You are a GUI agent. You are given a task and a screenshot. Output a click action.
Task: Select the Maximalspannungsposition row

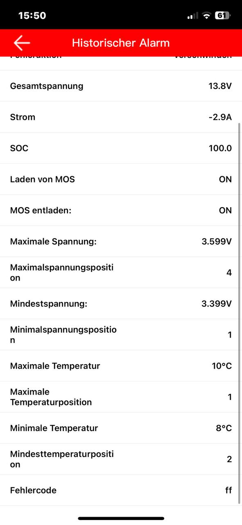(121, 273)
